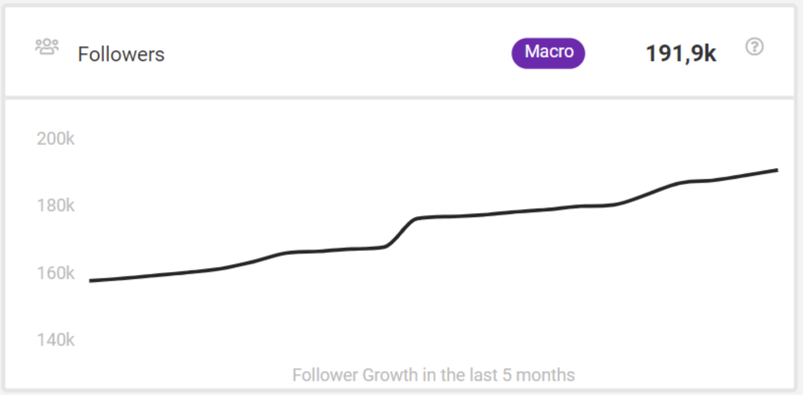Click the leftmost start of the chart line
The width and height of the screenshot is (803, 396).
tap(90, 280)
